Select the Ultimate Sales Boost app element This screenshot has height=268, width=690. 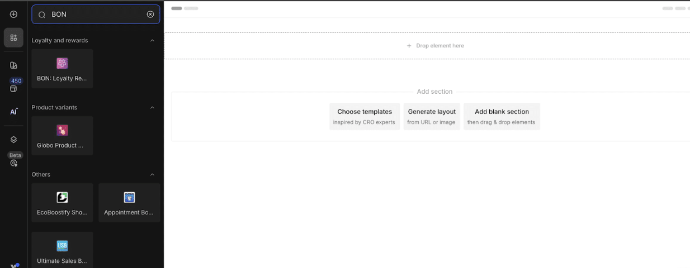click(x=62, y=250)
